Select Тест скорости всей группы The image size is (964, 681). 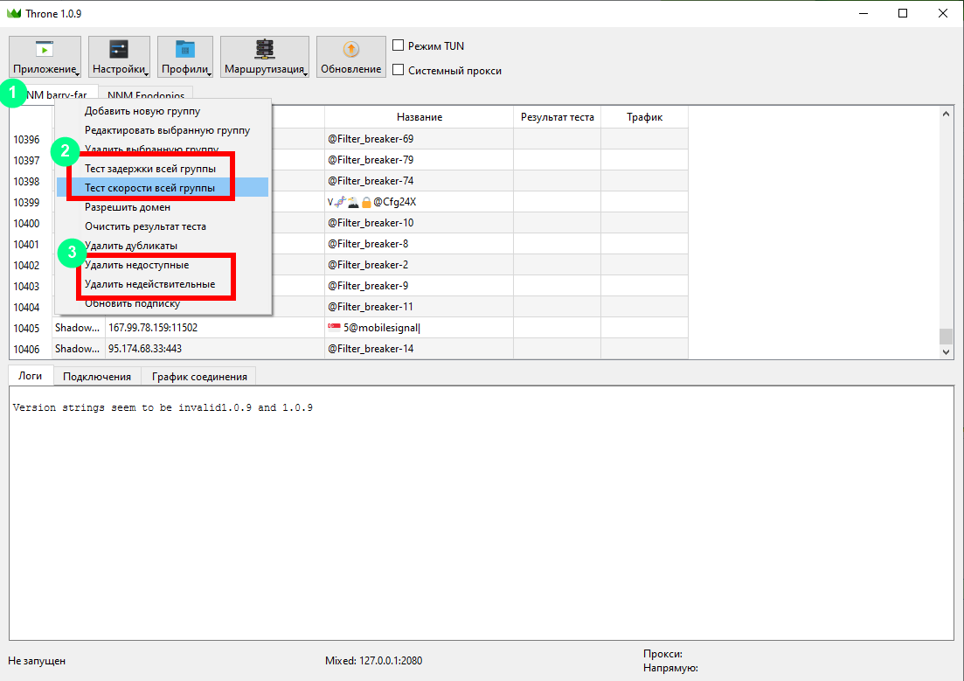(163, 187)
